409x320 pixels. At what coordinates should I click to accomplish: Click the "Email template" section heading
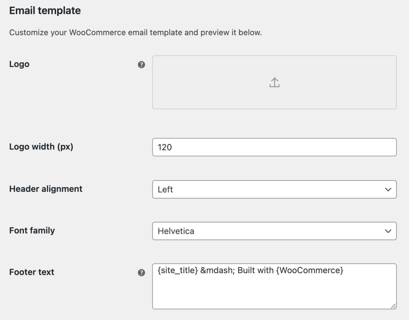point(45,11)
